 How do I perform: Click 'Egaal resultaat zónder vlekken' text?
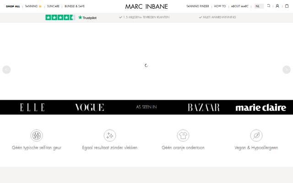pyautogui.click(x=110, y=148)
